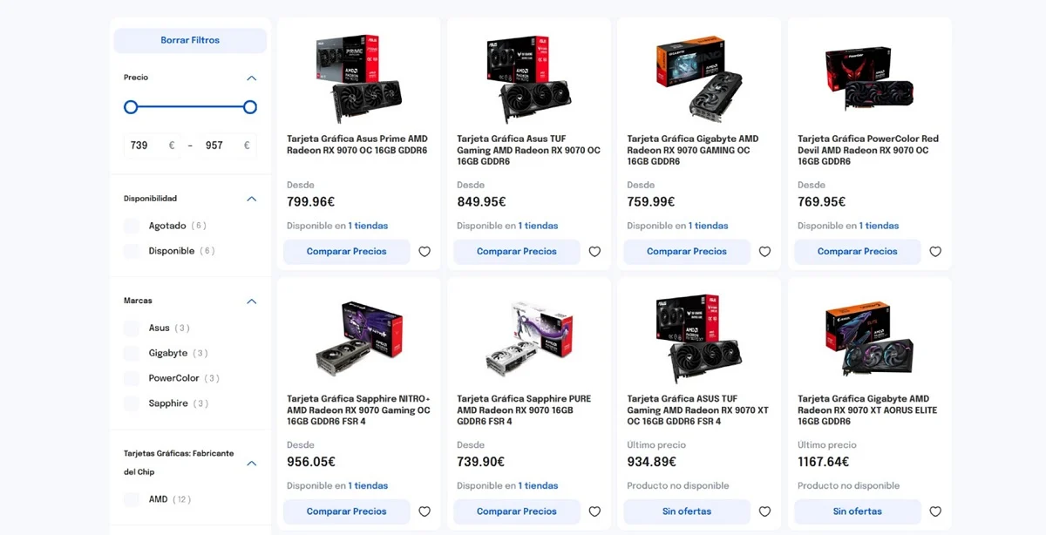Viewport: 1046px width, 535px height.
Task: Open the 1 tiendas link for Asus Prime
Action: 368,226
